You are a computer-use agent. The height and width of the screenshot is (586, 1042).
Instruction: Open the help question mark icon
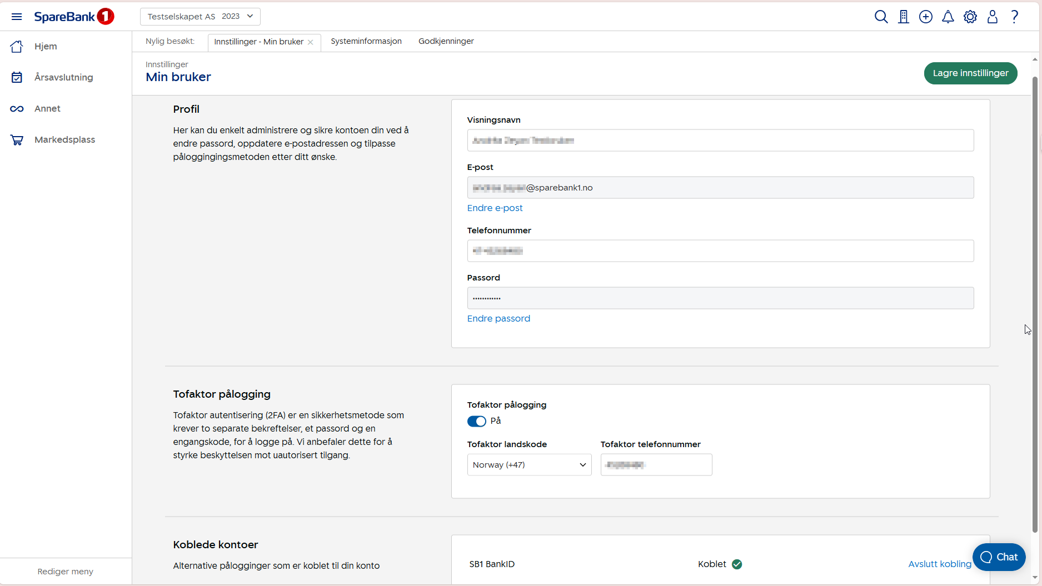pyautogui.click(x=1015, y=17)
